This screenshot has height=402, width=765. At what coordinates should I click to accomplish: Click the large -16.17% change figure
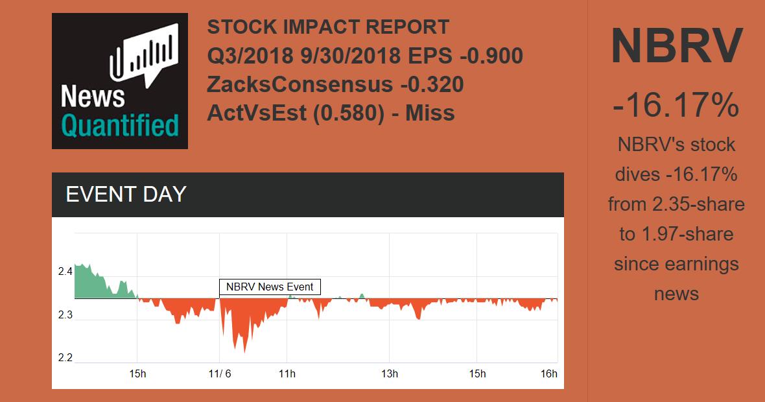point(676,105)
